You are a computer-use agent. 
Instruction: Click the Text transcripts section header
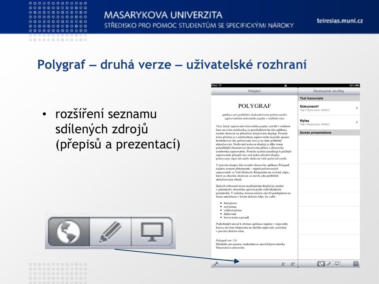click(x=329, y=98)
